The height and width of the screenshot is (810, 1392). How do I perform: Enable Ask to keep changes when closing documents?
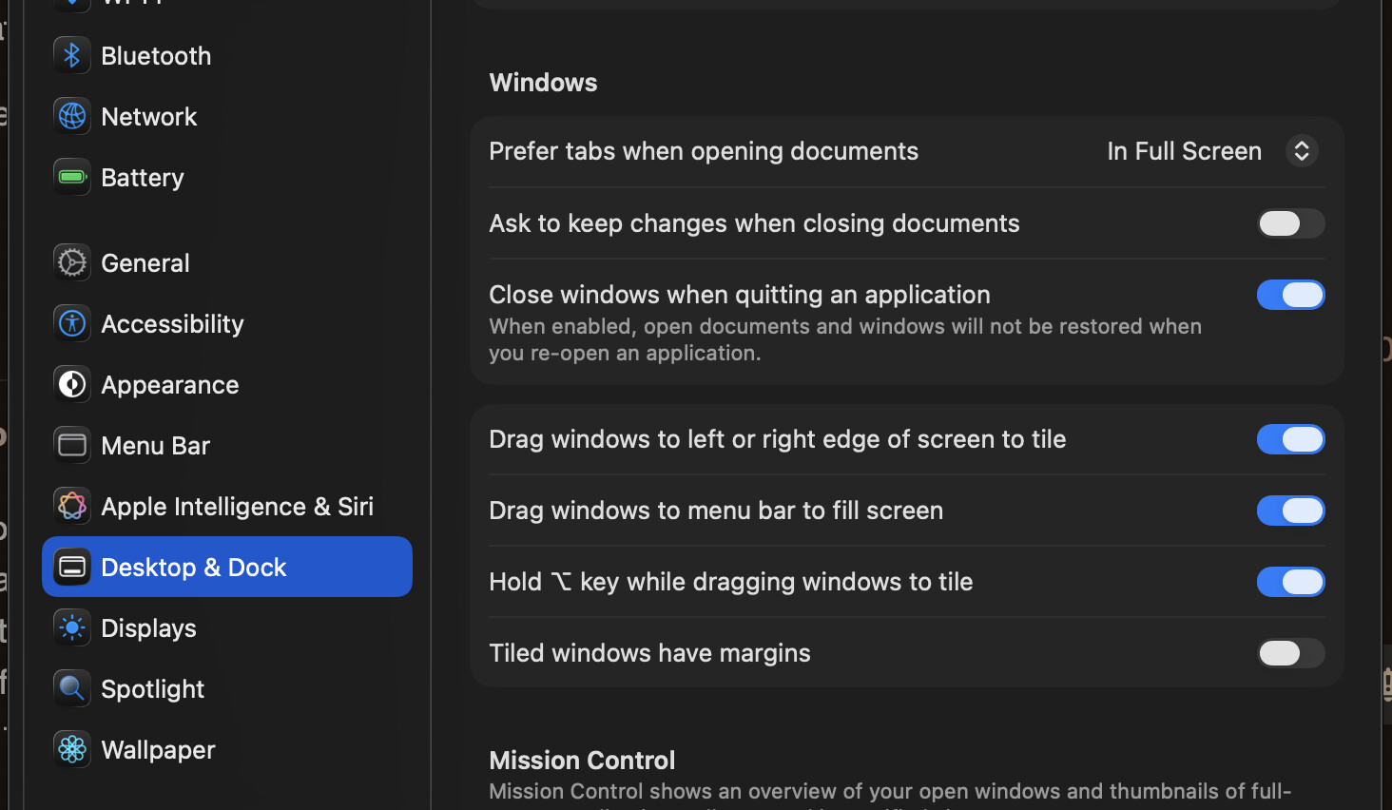pos(1290,223)
